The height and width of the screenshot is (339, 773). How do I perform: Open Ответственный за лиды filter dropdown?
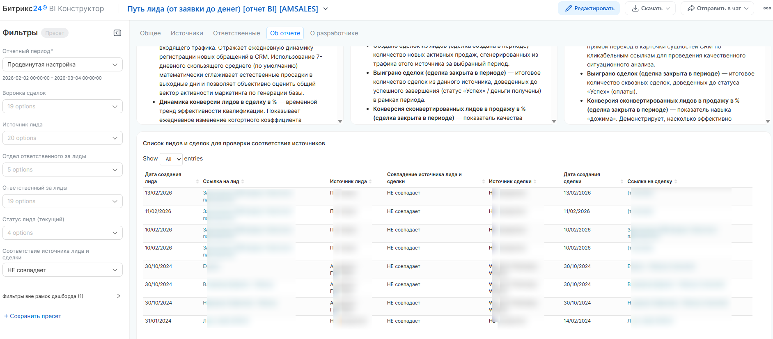pos(62,201)
